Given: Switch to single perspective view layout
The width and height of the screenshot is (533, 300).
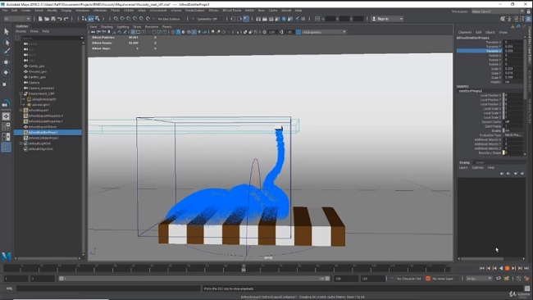Looking at the screenshot, I should point(6,116).
